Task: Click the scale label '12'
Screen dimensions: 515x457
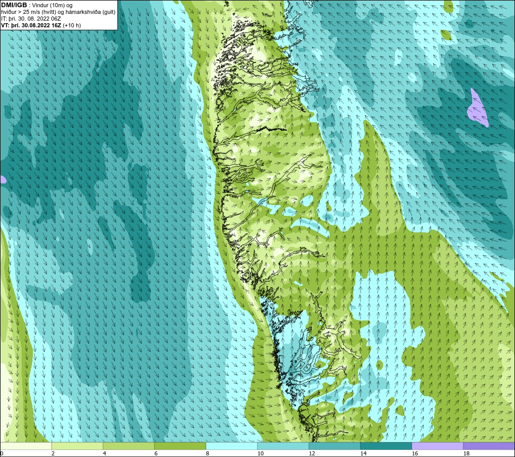Action: click(312, 453)
